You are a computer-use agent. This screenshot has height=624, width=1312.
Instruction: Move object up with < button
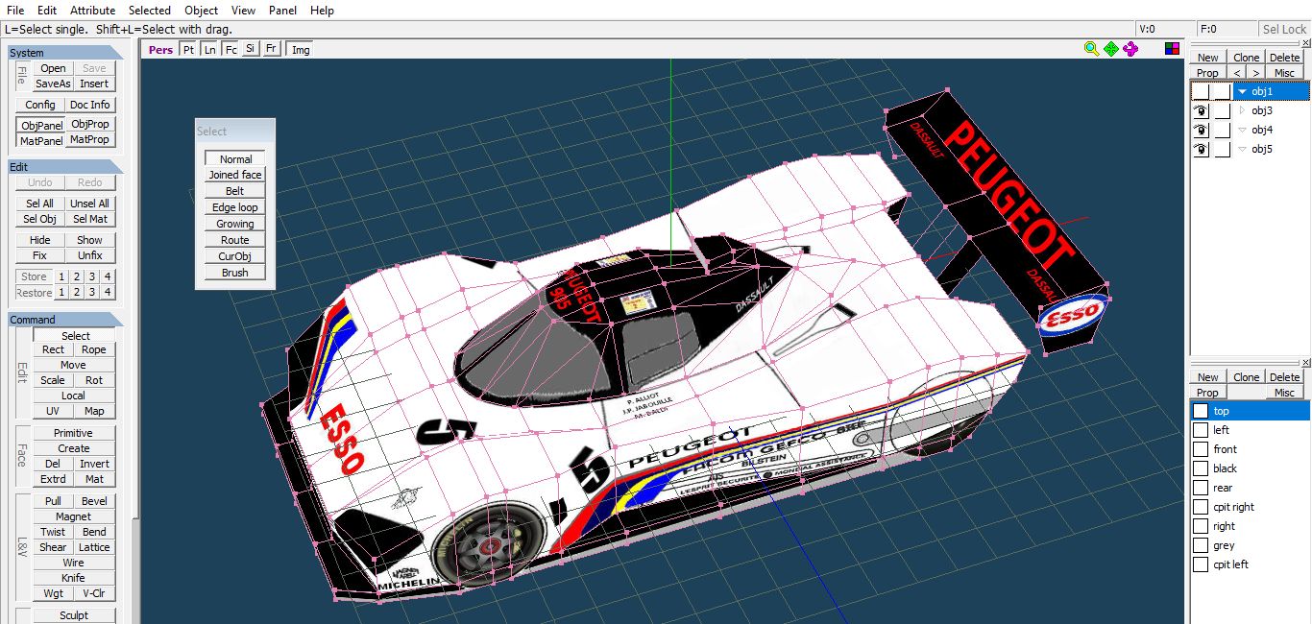[x=1237, y=73]
